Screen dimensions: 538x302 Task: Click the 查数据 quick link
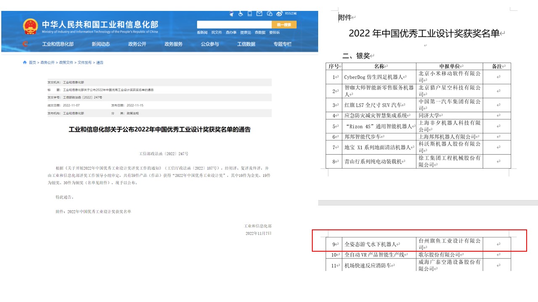pyautogui.click(x=260, y=32)
